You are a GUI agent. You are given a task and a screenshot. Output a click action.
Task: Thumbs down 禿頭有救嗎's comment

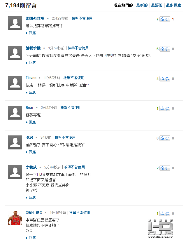tap(167, 19)
